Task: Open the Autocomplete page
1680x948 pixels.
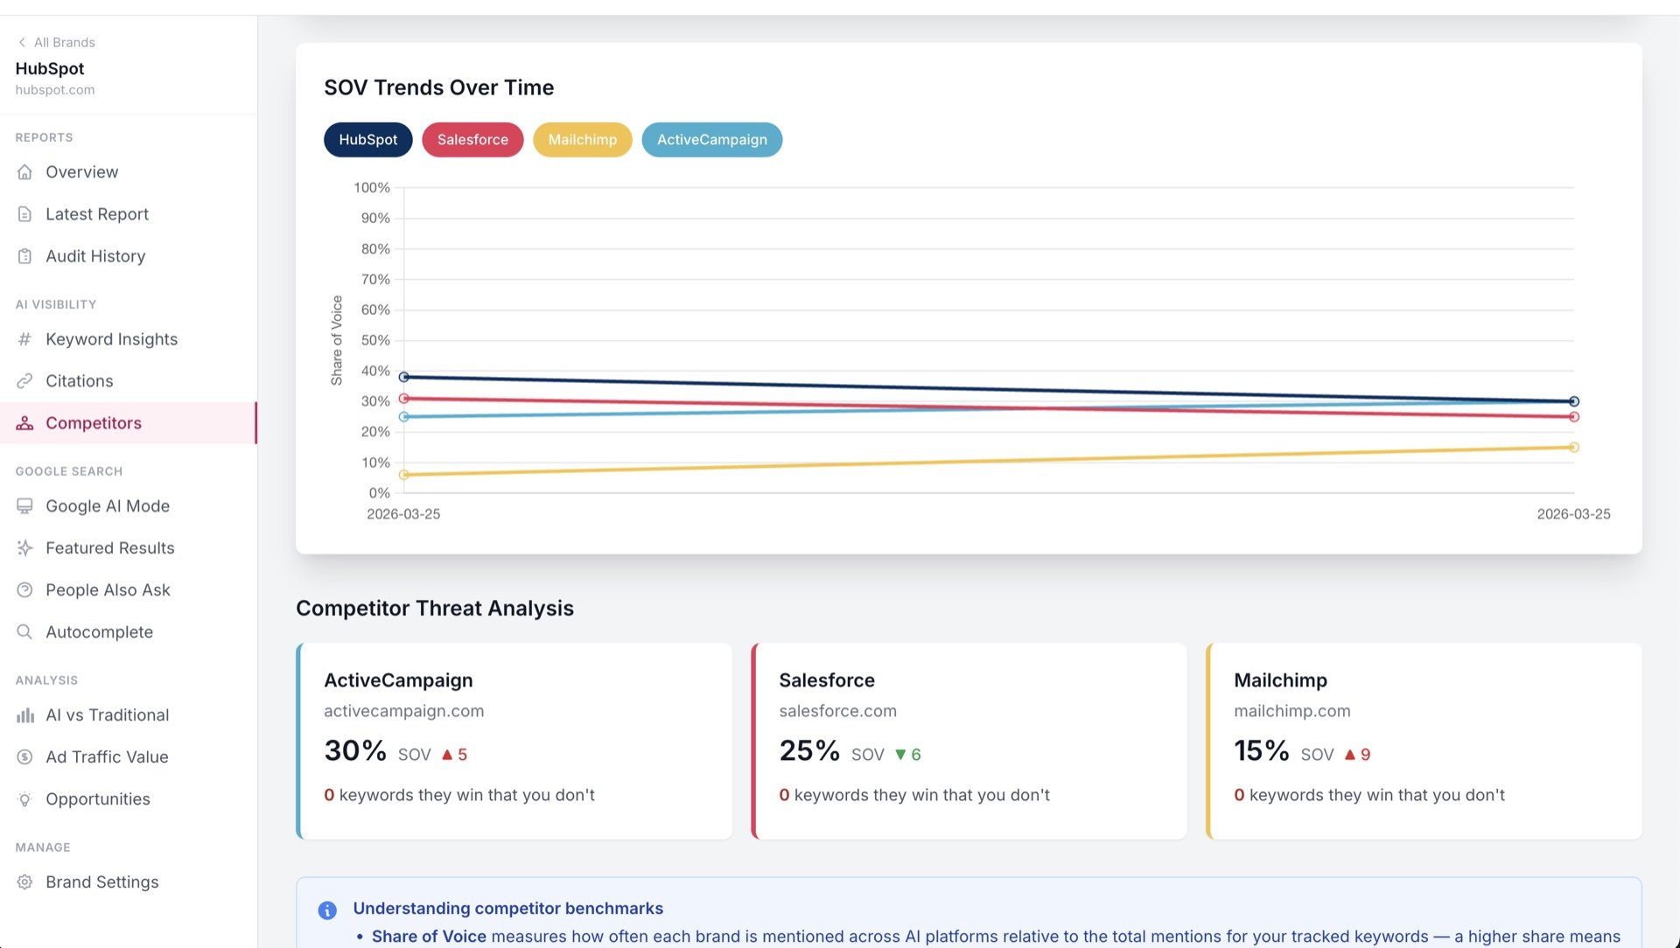Action: 129,632
